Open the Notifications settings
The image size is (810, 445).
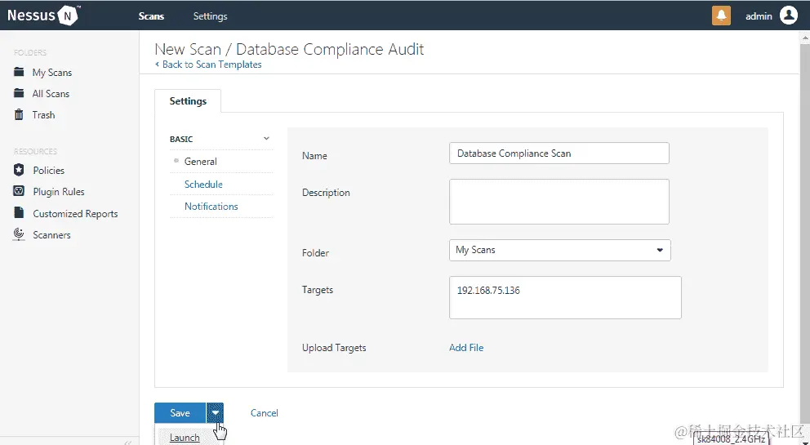[x=211, y=207]
